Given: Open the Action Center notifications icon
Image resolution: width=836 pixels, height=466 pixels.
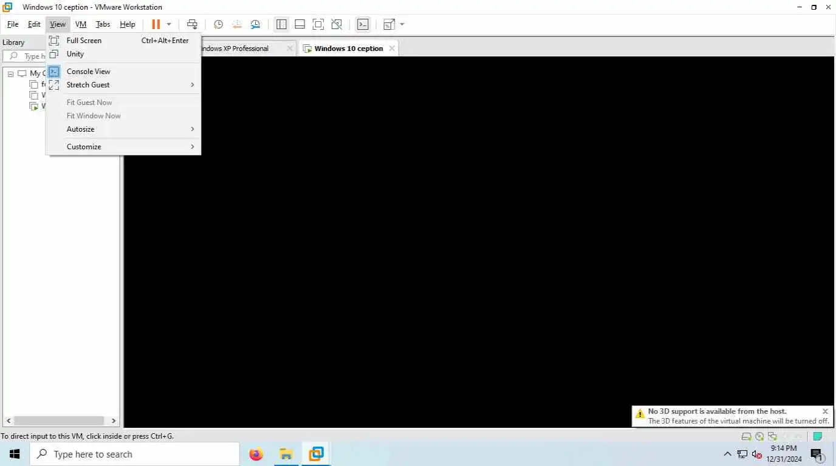Looking at the screenshot, I should 817,454.
